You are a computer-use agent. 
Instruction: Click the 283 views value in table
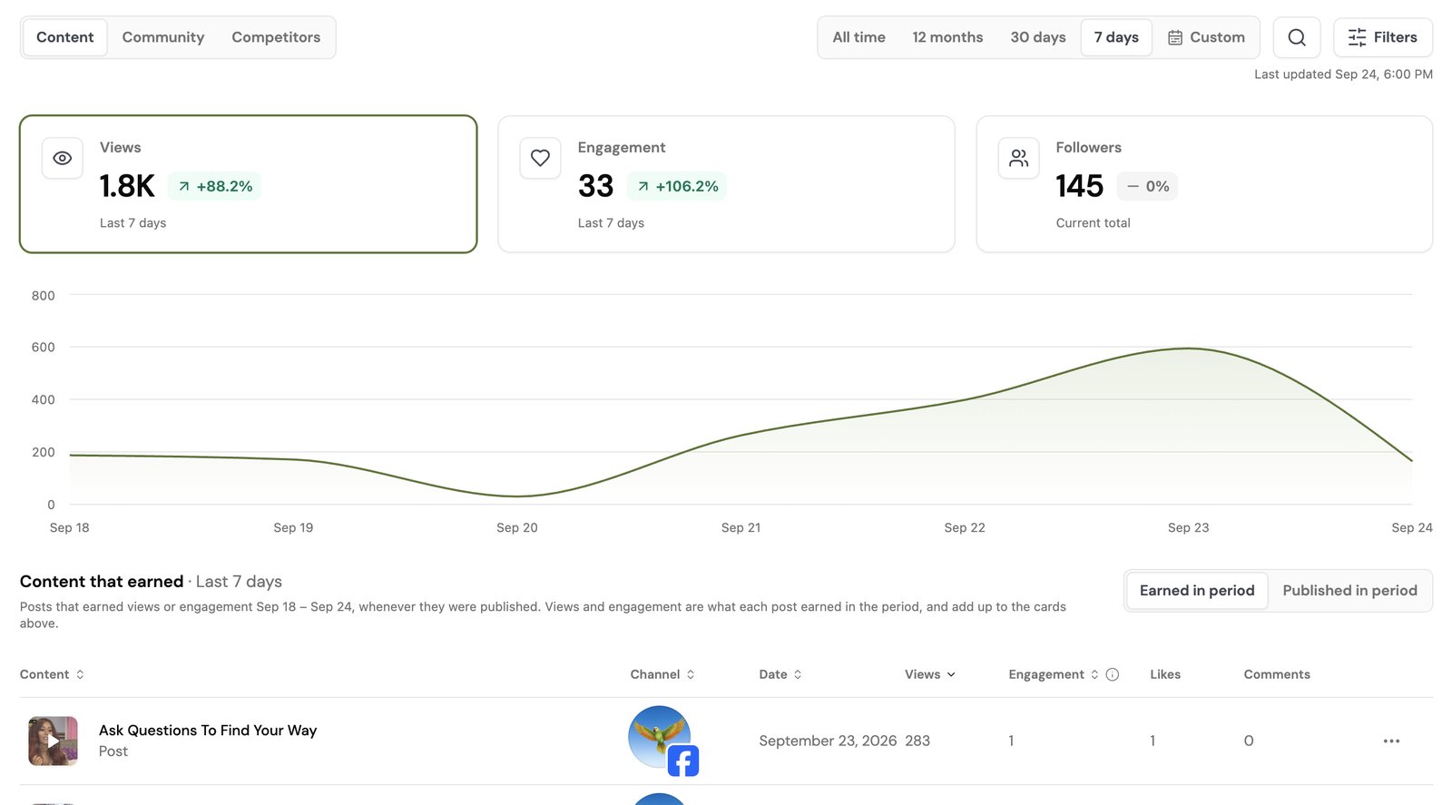[x=917, y=741]
